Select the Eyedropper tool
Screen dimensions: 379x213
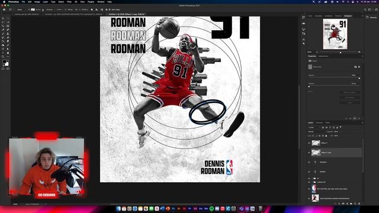tap(3, 30)
